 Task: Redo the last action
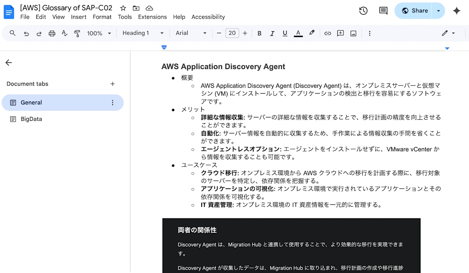(x=39, y=34)
